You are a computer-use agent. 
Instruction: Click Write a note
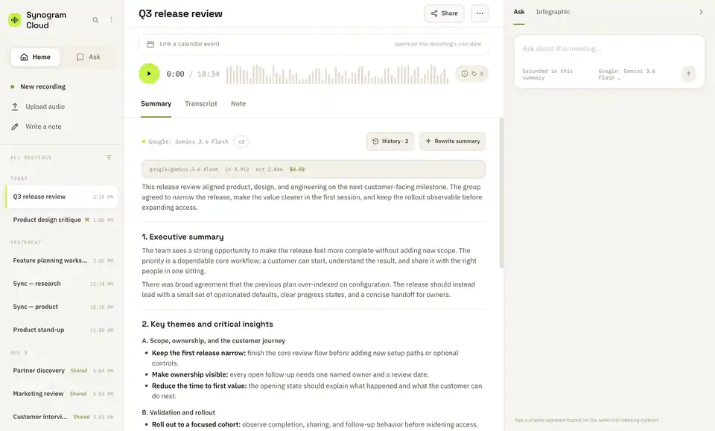tap(36, 127)
